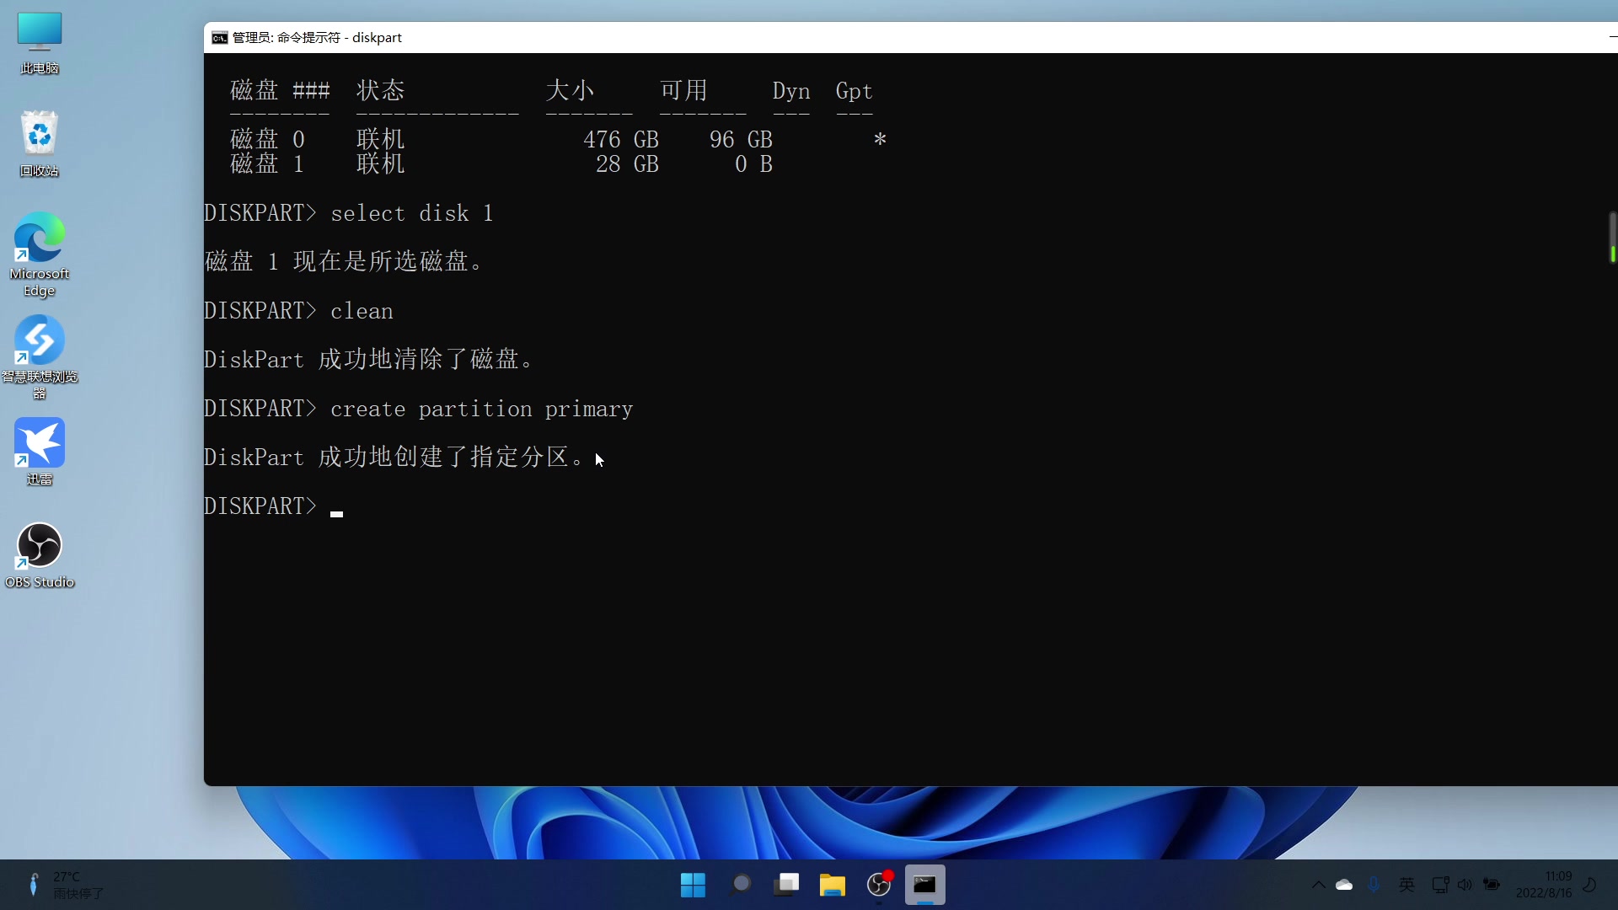Image resolution: width=1618 pixels, height=910 pixels.
Task: Toggle the 英 input method indicator
Action: tap(1406, 885)
